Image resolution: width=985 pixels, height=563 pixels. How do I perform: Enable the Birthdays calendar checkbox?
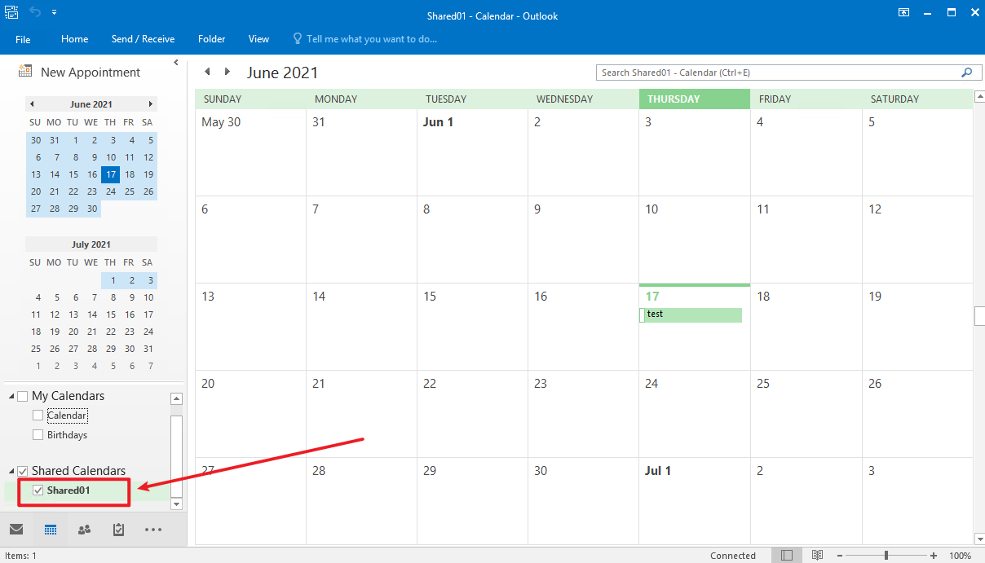(38, 435)
